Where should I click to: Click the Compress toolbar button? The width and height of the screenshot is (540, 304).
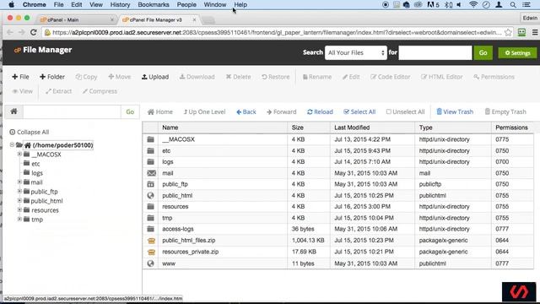coord(100,91)
